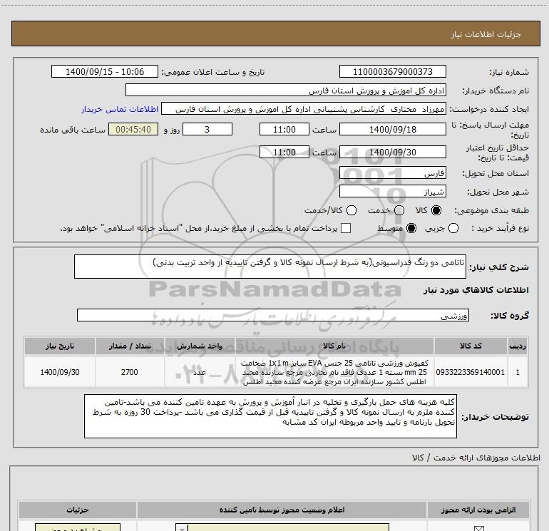The width and height of the screenshot is (549, 531).
Task: Click the remaining time counter 00:45:40
Action: (133, 129)
